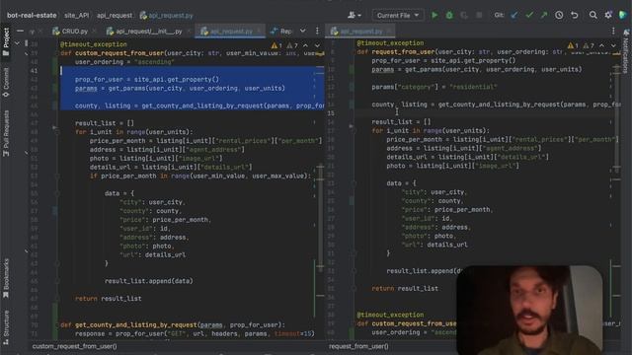Click bot-real-estate breadcrumb
The height and width of the screenshot is (355, 632).
(32, 16)
